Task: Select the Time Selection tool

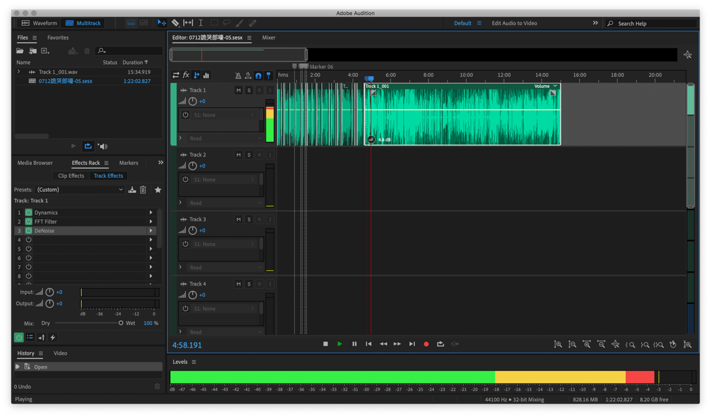Action: pyautogui.click(x=201, y=22)
